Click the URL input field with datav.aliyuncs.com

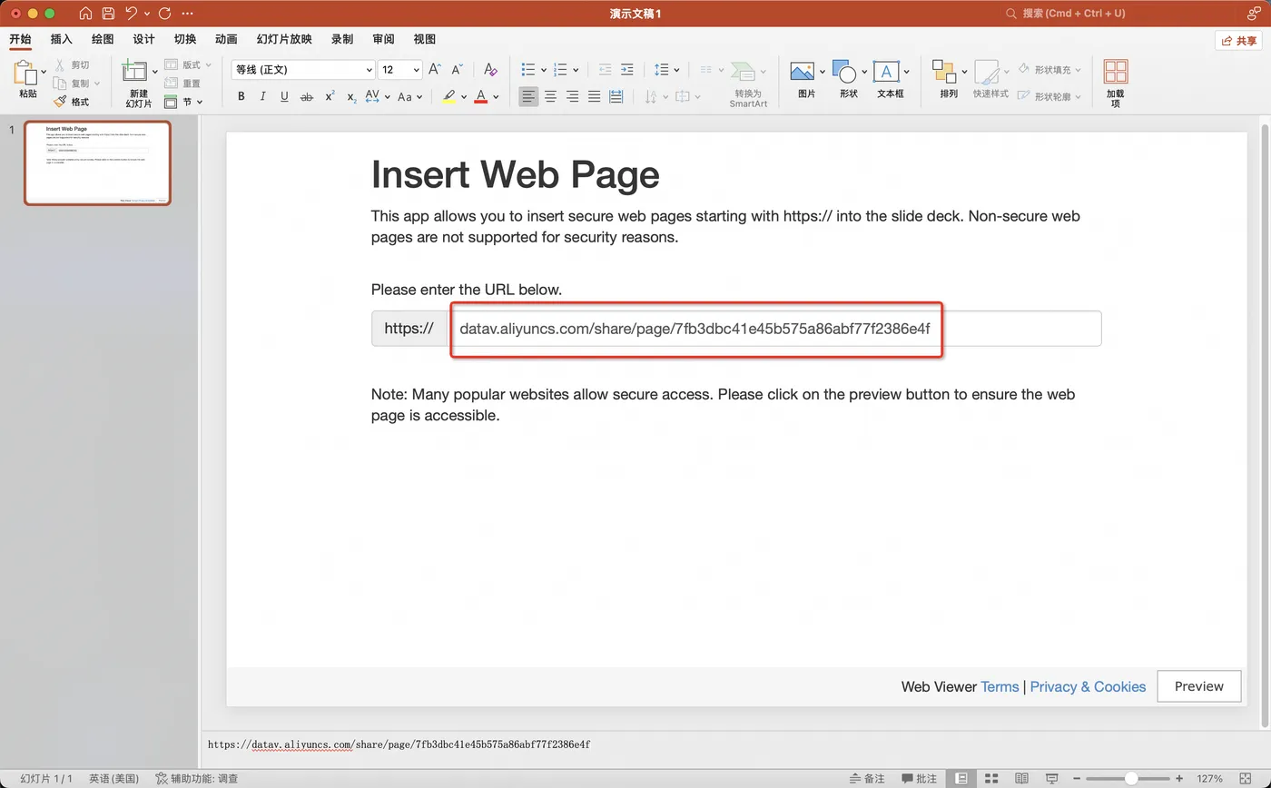[x=775, y=329]
